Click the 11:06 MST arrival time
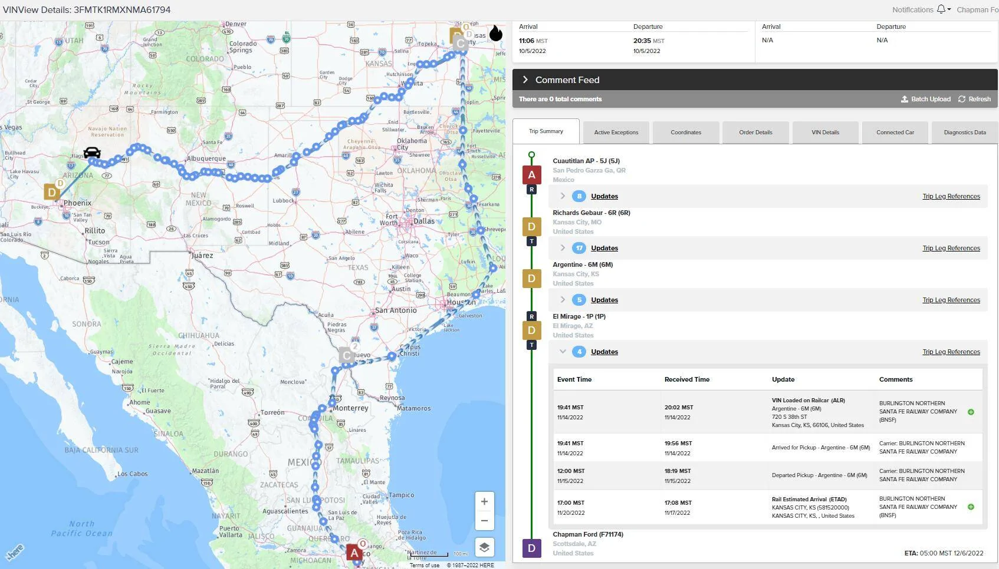Screen dimensions: 999x569 click(533, 41)
